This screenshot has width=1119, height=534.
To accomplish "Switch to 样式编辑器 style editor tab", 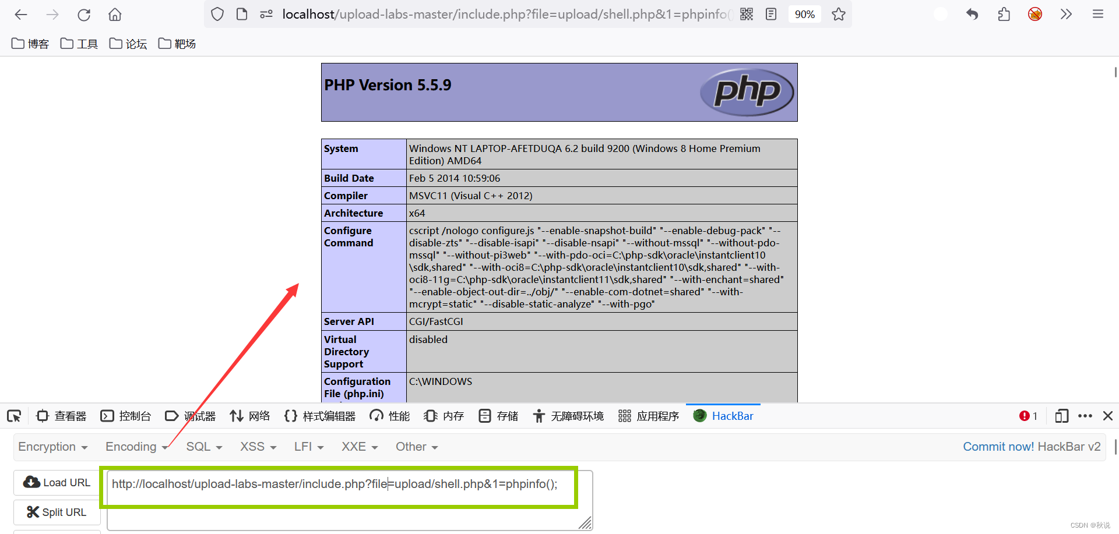I will point(320,416).
